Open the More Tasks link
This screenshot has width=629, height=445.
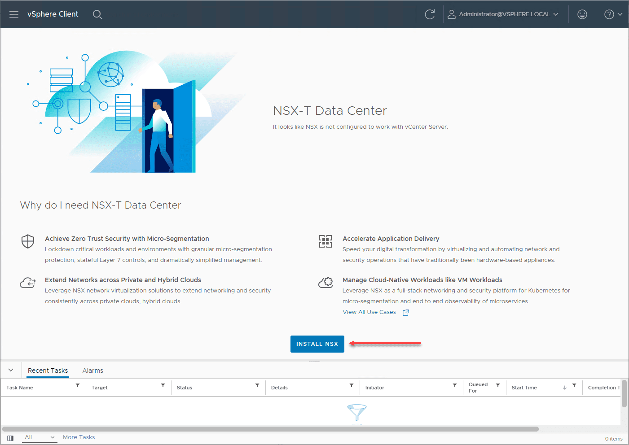pyautogui.click(x=79, y=437)
